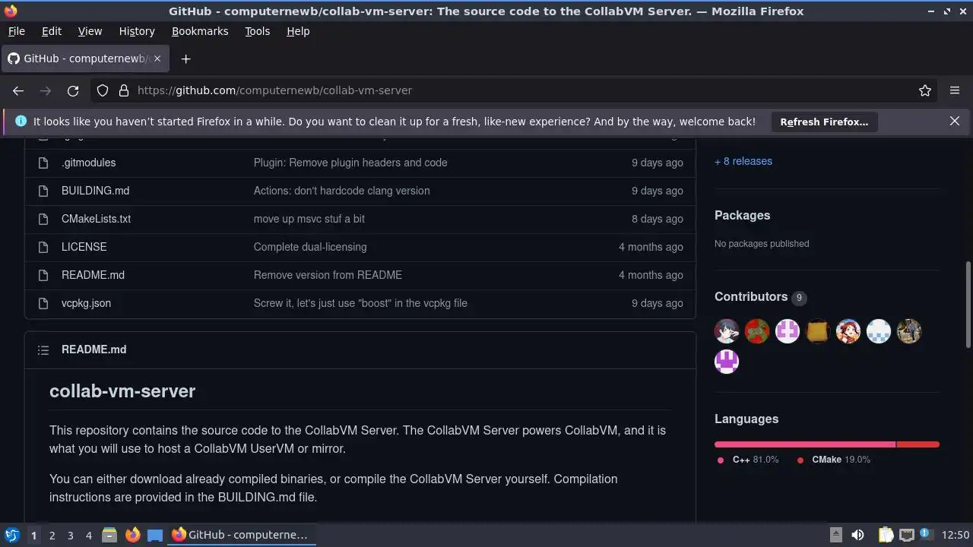Open the second contributor avatar with red-green image
The width and height of the screenshot is (973, 547).
point(757,331)
